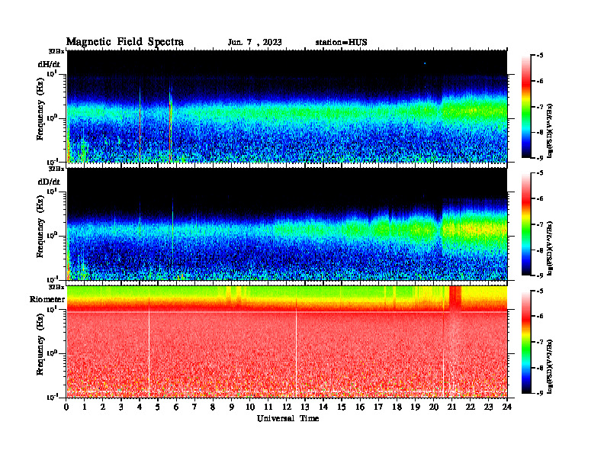604x467 pixels.
Task: Click hour tick label '17' on time axis
Action: coord(379,407)
